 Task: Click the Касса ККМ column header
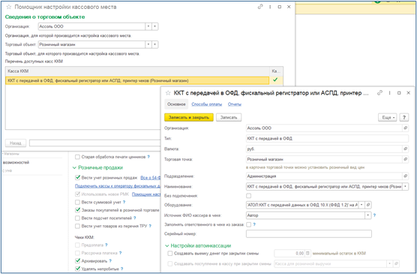(x=137, y=71)
